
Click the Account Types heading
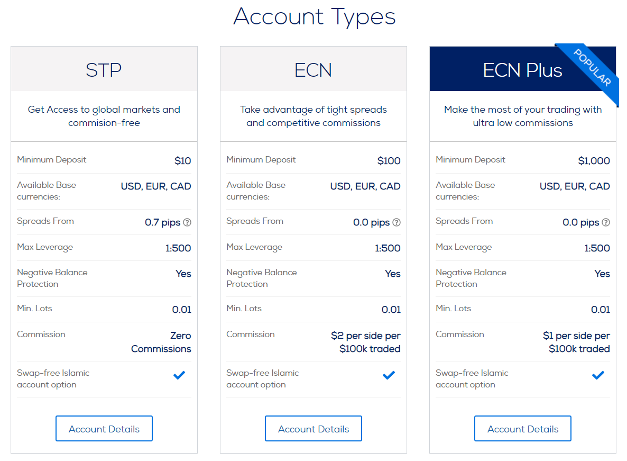point(314,16)
